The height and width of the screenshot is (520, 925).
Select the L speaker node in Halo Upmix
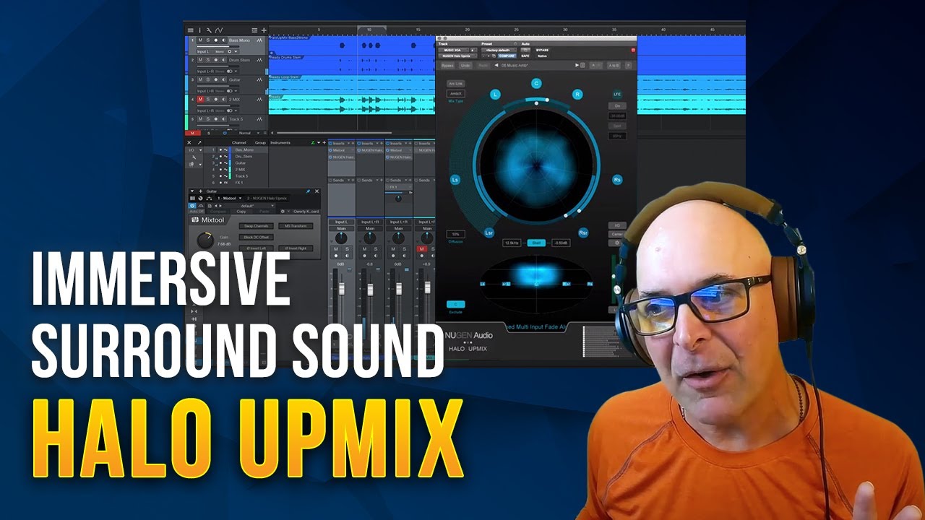coord(495,94)
